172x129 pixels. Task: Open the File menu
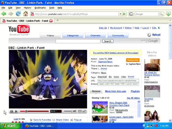tap(3, 8)
